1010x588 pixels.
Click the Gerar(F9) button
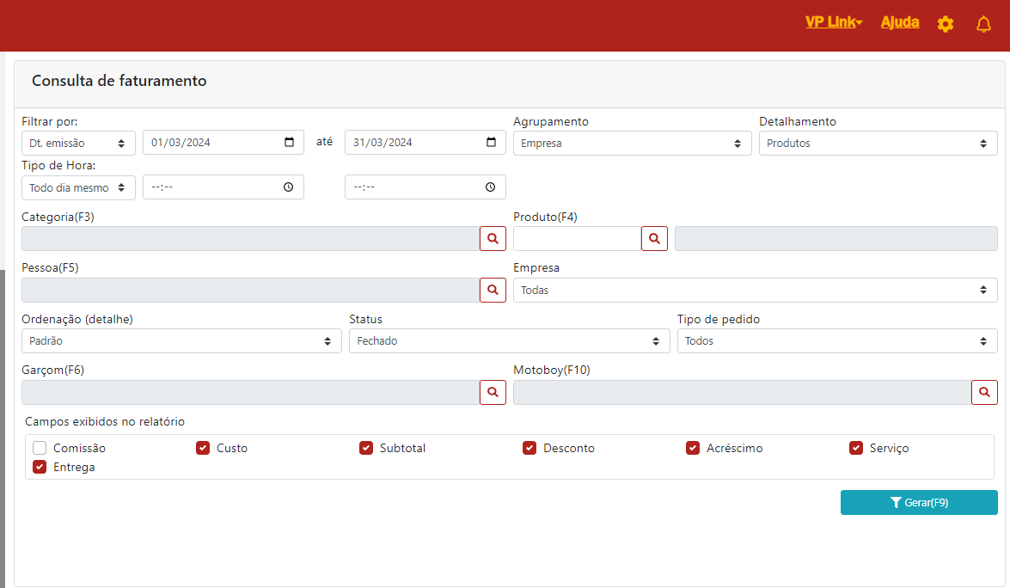click(919, 503)
